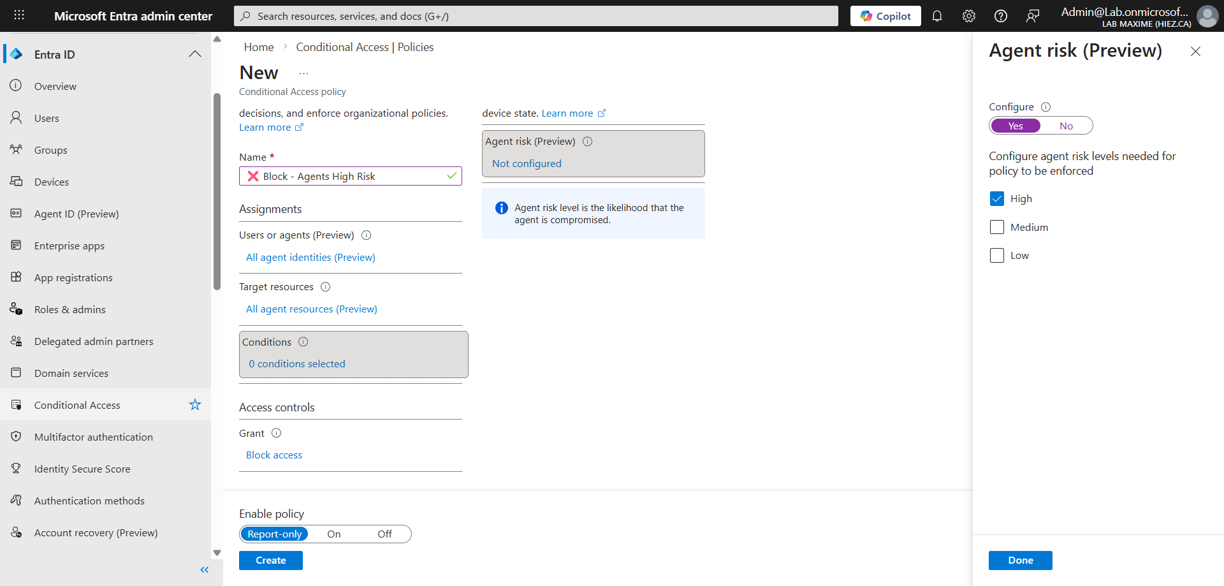
Task: Click Done in Agent risk panel
Action: pos(1020,560)
